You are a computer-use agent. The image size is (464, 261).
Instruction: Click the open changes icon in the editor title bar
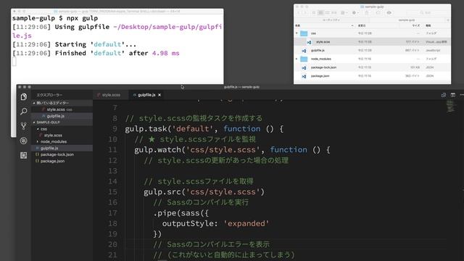click(x=443, y=95)
